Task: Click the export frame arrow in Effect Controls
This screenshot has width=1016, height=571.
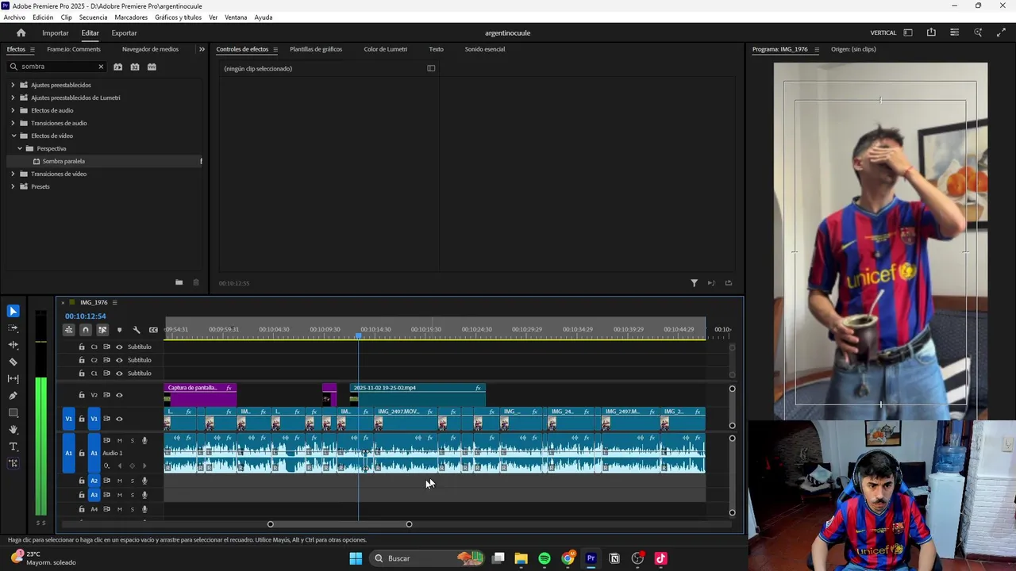Action: (728, 282)
